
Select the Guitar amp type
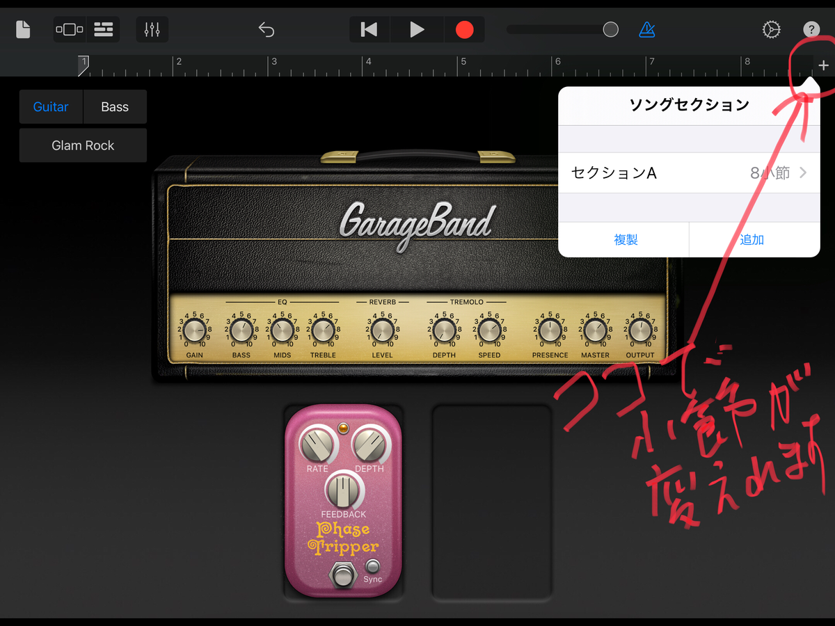click(x=51, y=106)
